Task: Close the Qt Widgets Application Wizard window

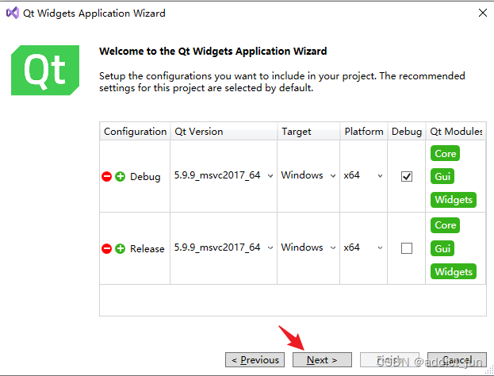Action: (x=483, y=13)
